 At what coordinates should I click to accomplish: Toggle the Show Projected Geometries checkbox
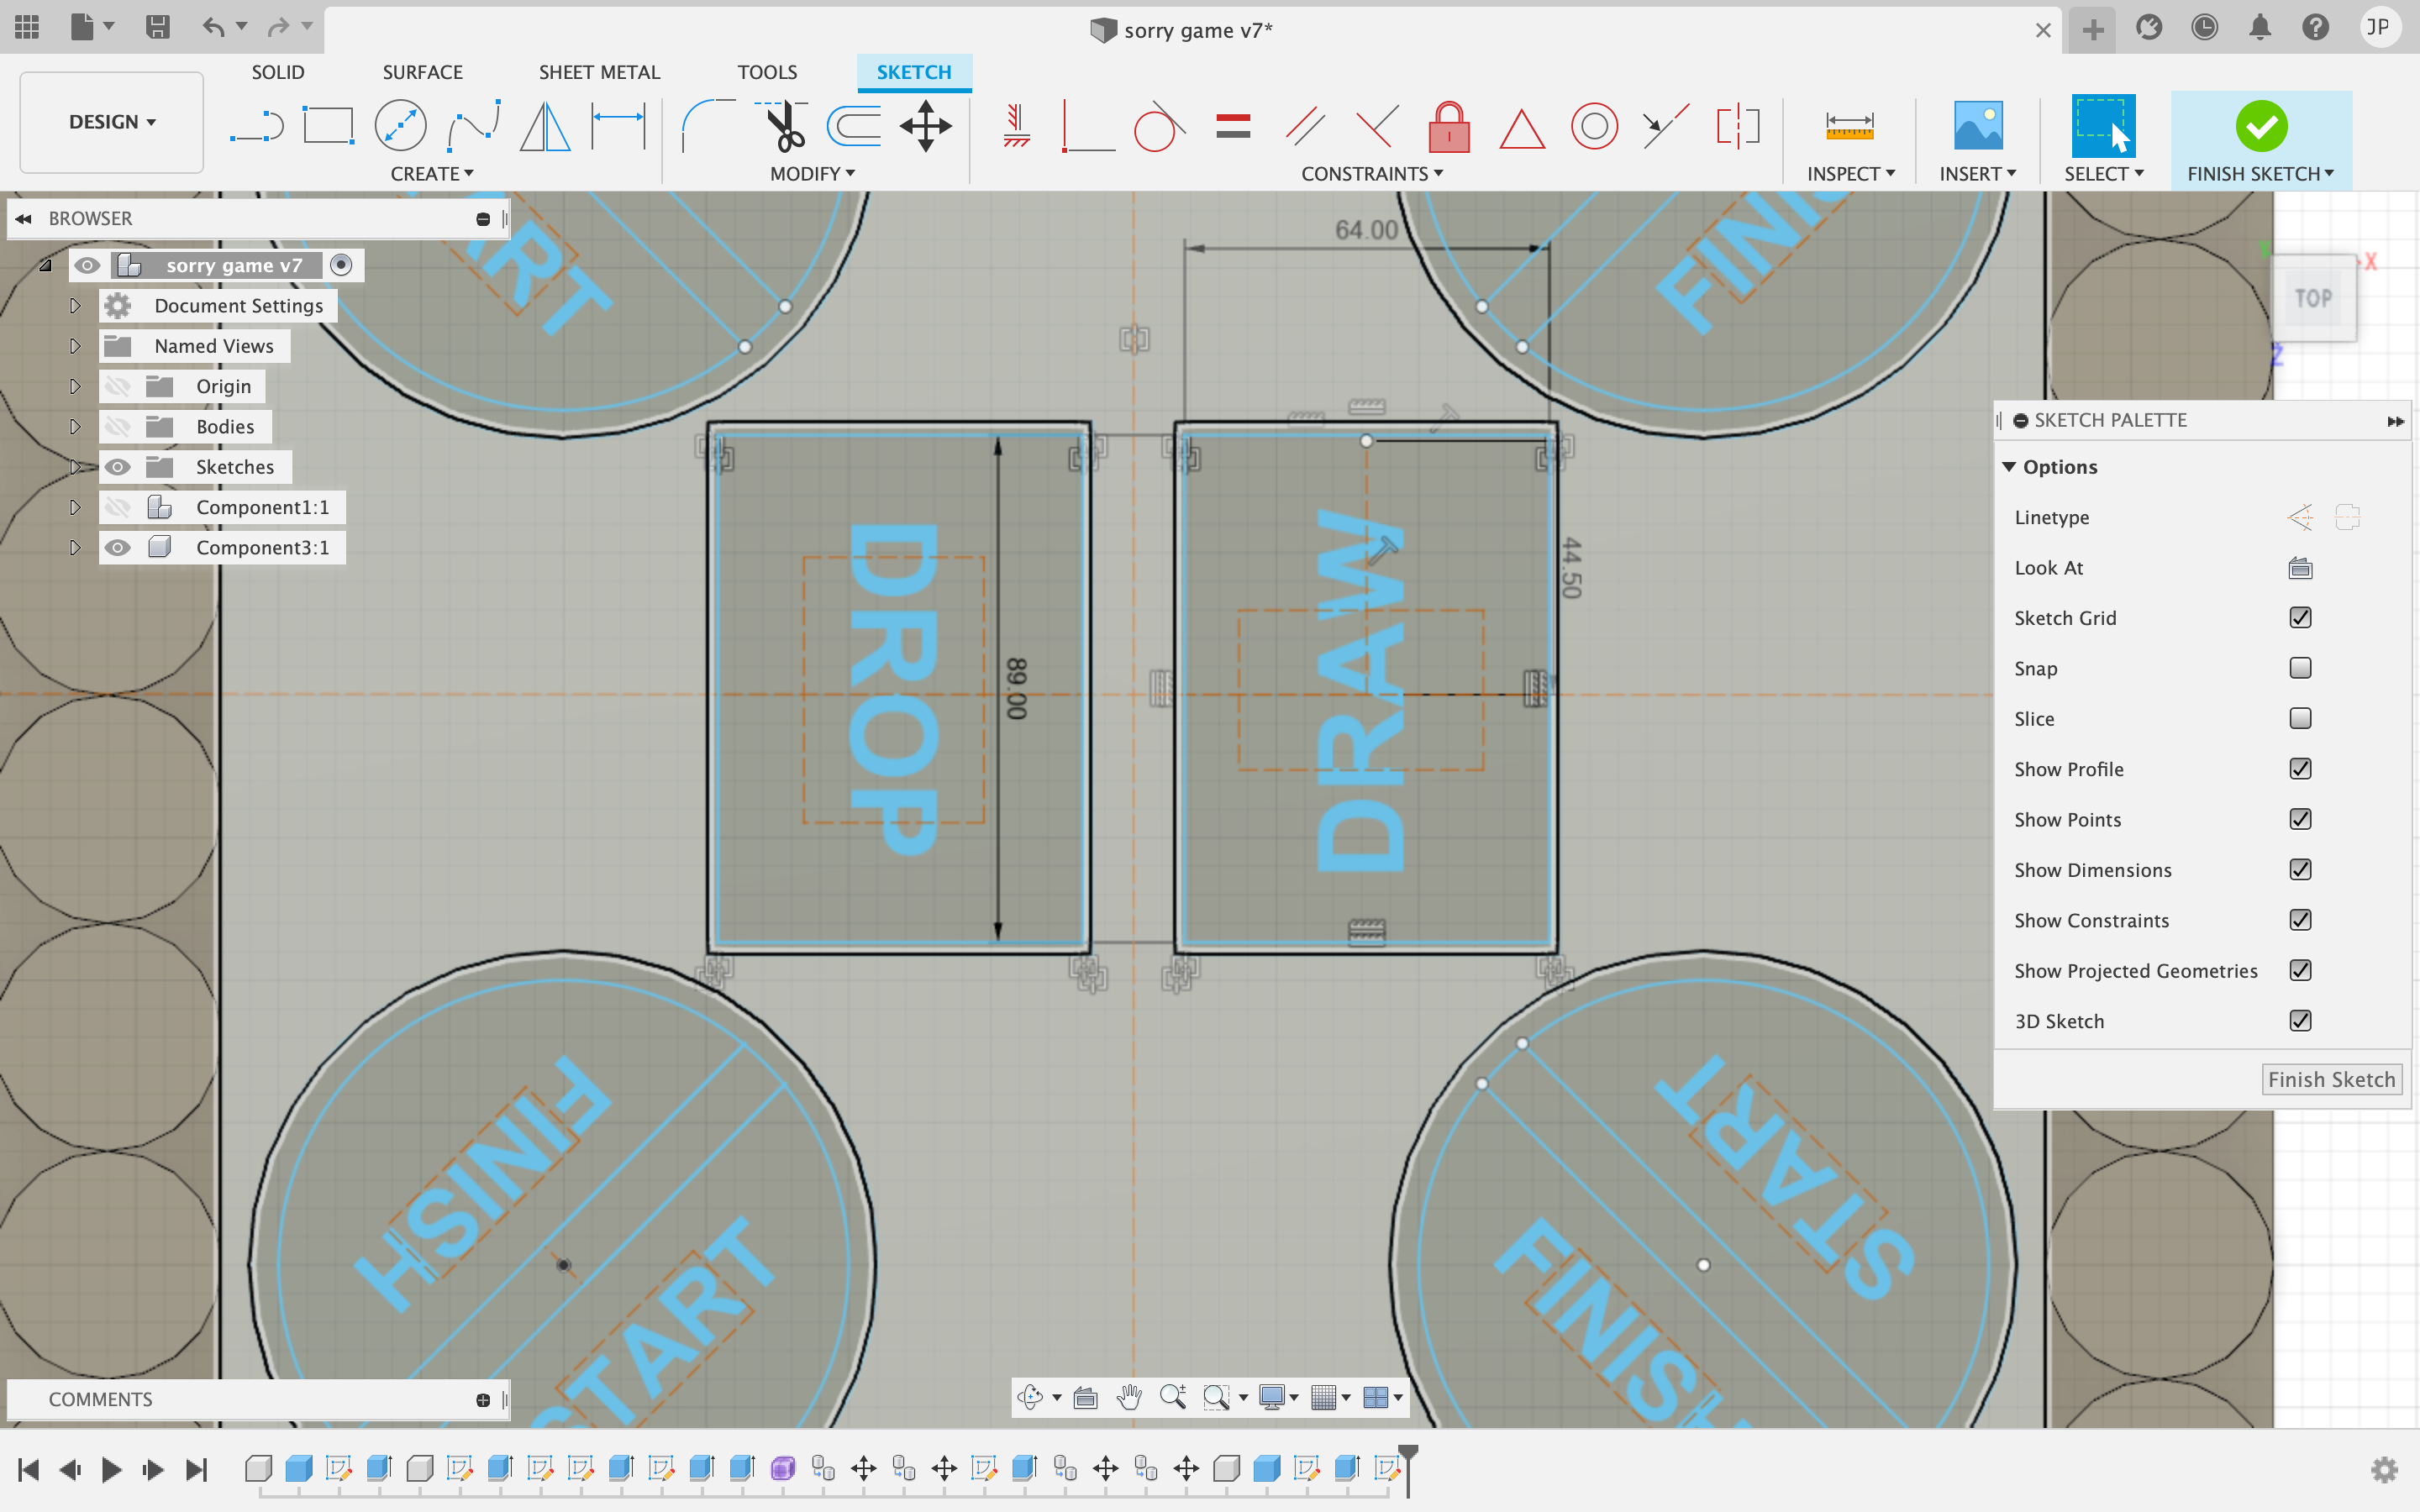pos(2300,970)
